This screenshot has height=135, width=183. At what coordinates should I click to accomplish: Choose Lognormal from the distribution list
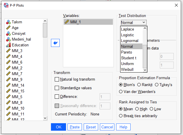click(129, 41)
